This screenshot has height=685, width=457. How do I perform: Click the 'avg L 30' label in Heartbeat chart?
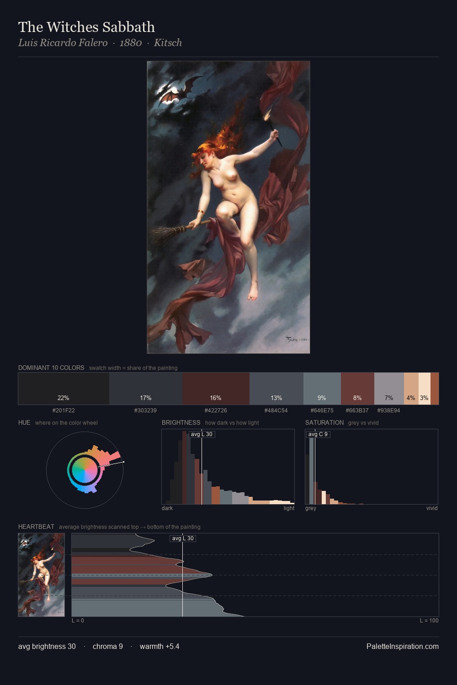tap(183, 538)
